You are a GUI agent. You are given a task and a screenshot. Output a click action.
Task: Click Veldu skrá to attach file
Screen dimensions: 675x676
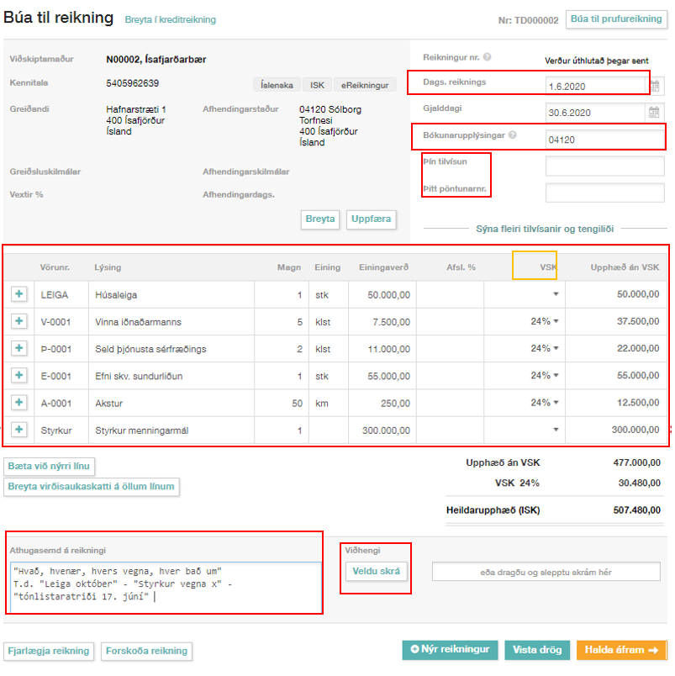pos(376,572)
